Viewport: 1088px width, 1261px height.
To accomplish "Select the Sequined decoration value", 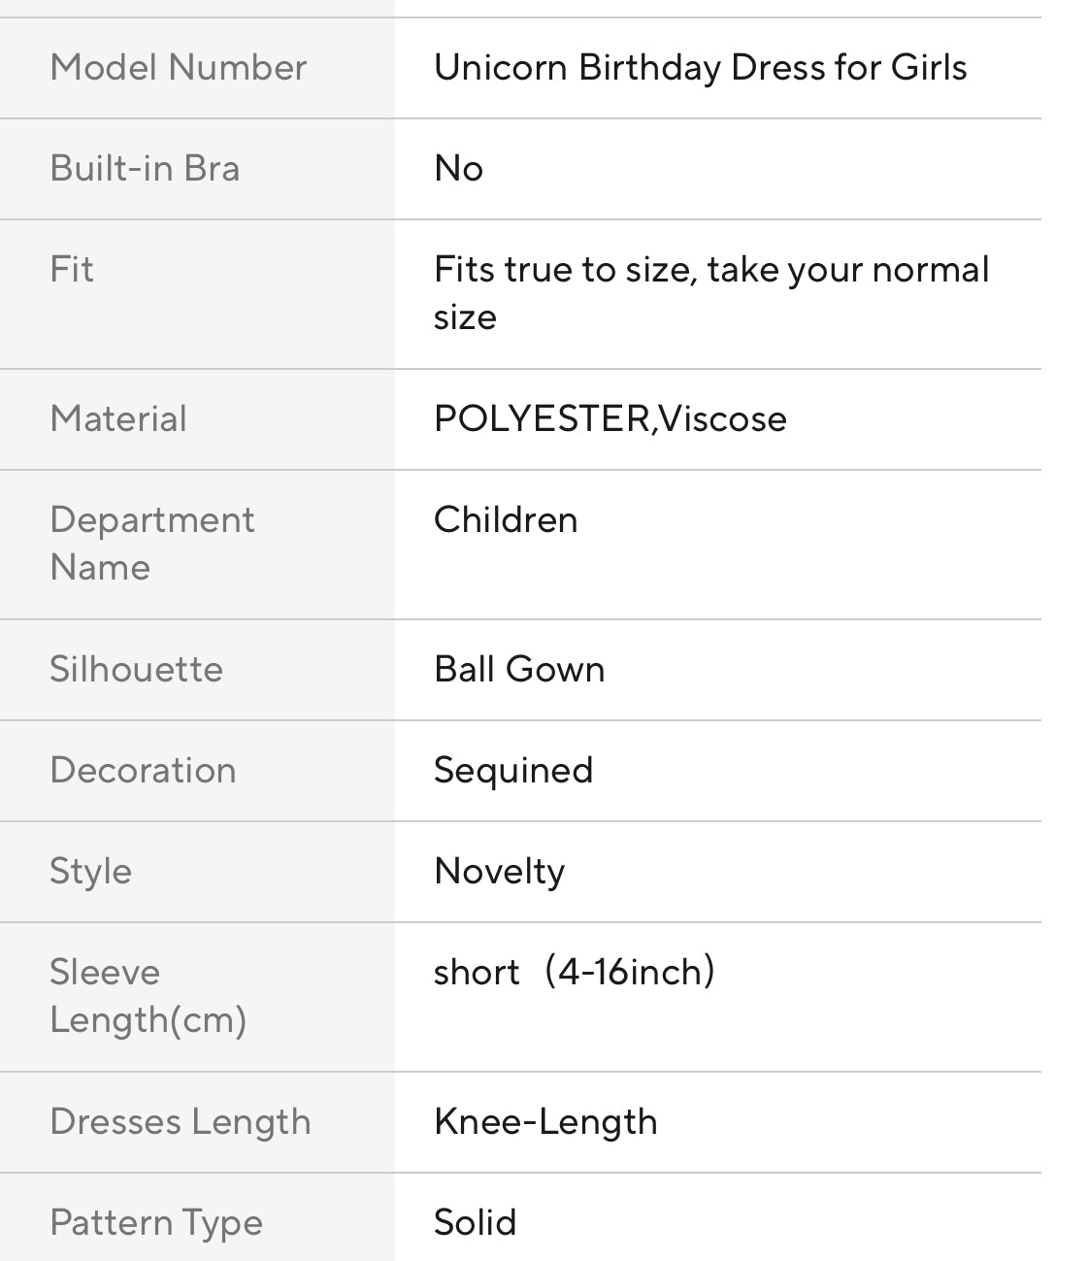I will click(512, 771).
